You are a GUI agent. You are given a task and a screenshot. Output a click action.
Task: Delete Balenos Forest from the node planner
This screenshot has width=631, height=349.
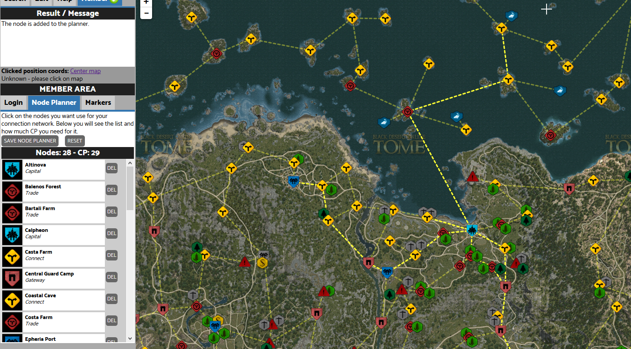coord(112,190)
